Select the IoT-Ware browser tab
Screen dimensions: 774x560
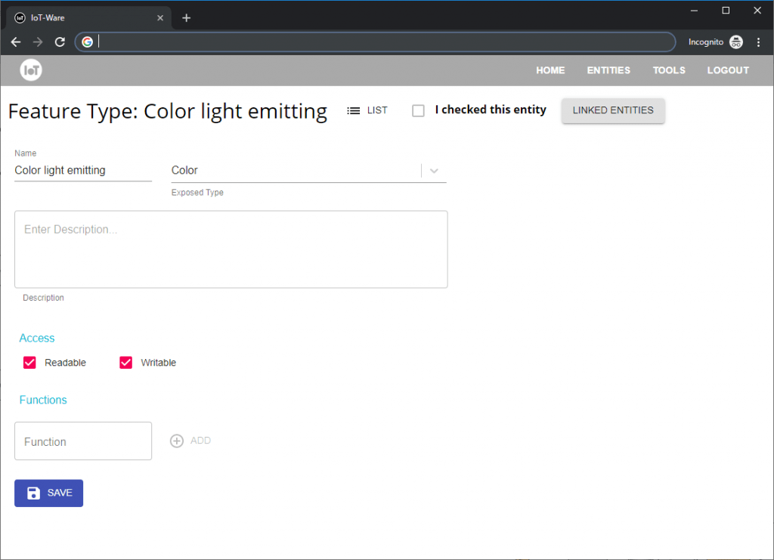click(x=89, y=18)
